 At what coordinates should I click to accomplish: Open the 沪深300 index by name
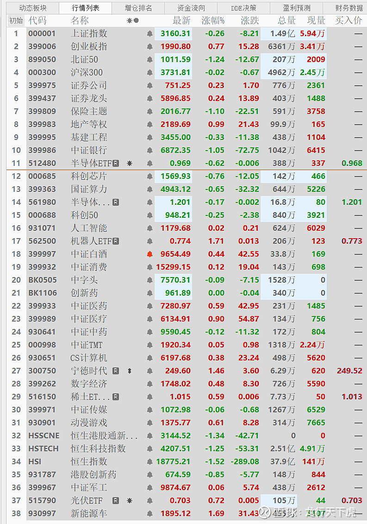[87, 72]
